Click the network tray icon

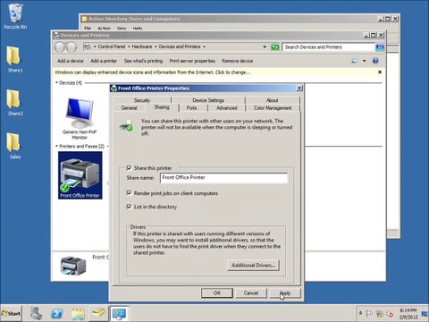(380, 314)
